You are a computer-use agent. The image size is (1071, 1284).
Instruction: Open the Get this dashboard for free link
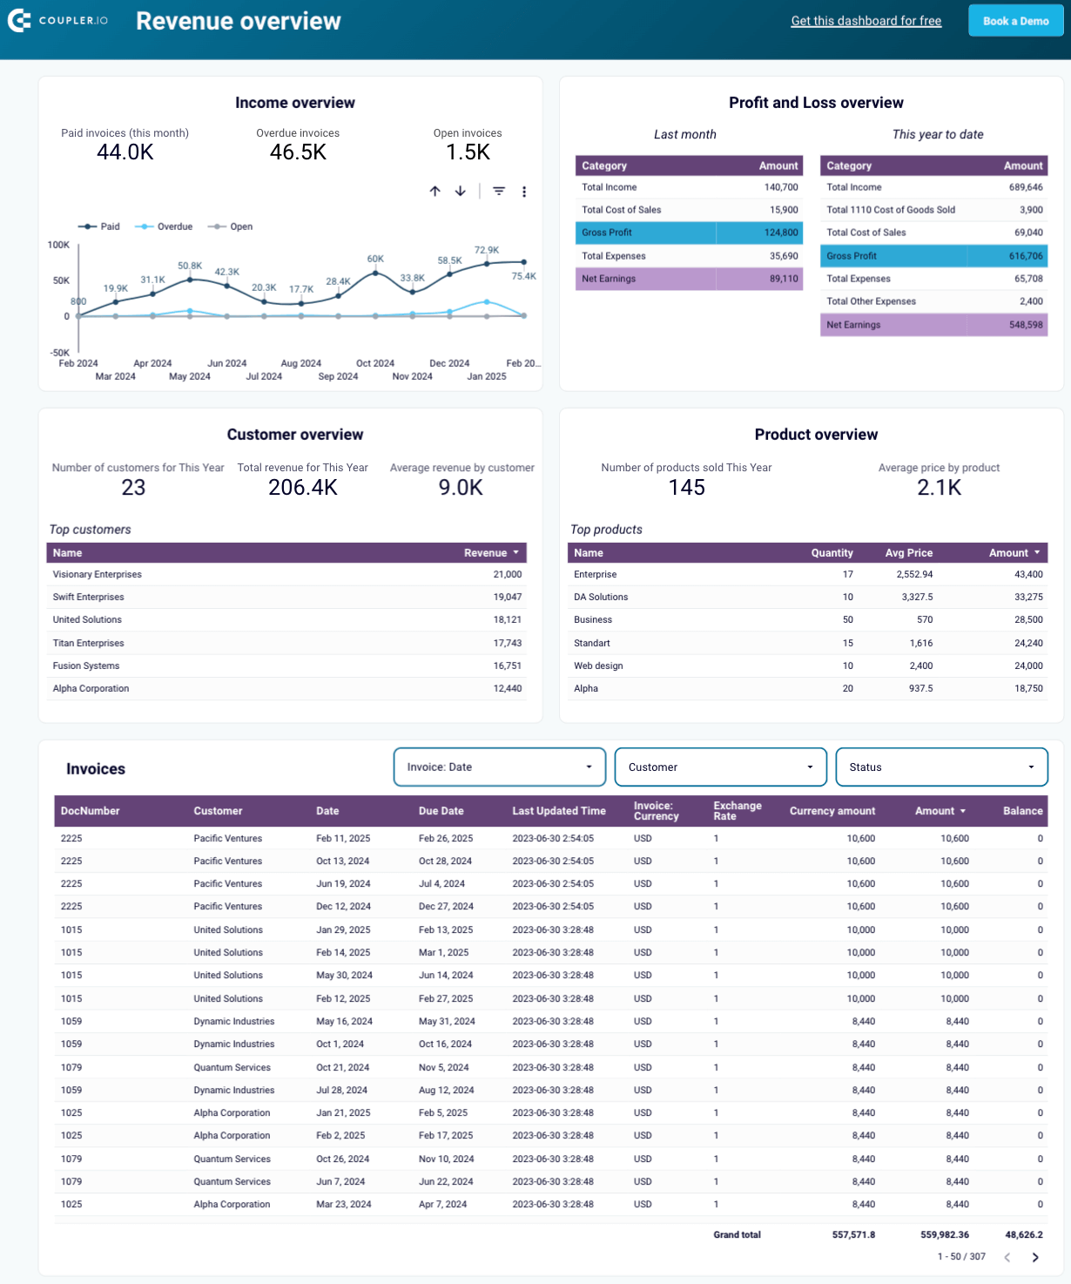(x=866, y=21)
